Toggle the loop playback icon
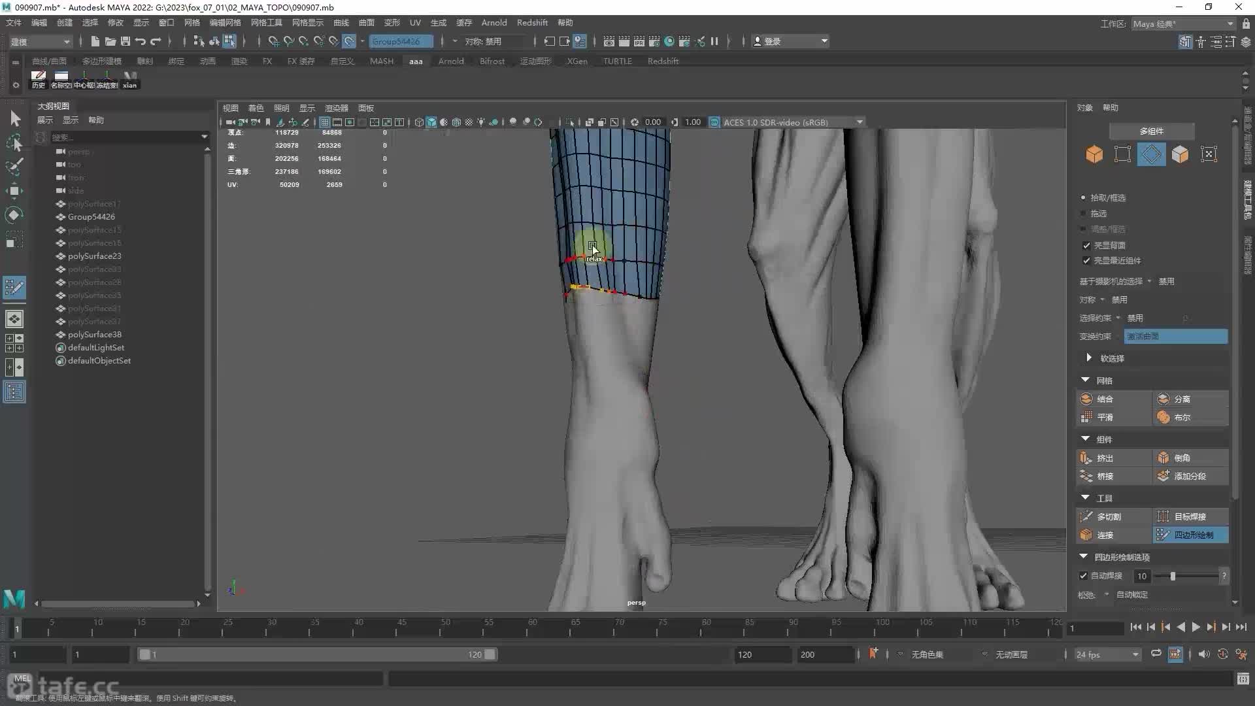This screenshot has width=1255, height=706. point(1156,654)
